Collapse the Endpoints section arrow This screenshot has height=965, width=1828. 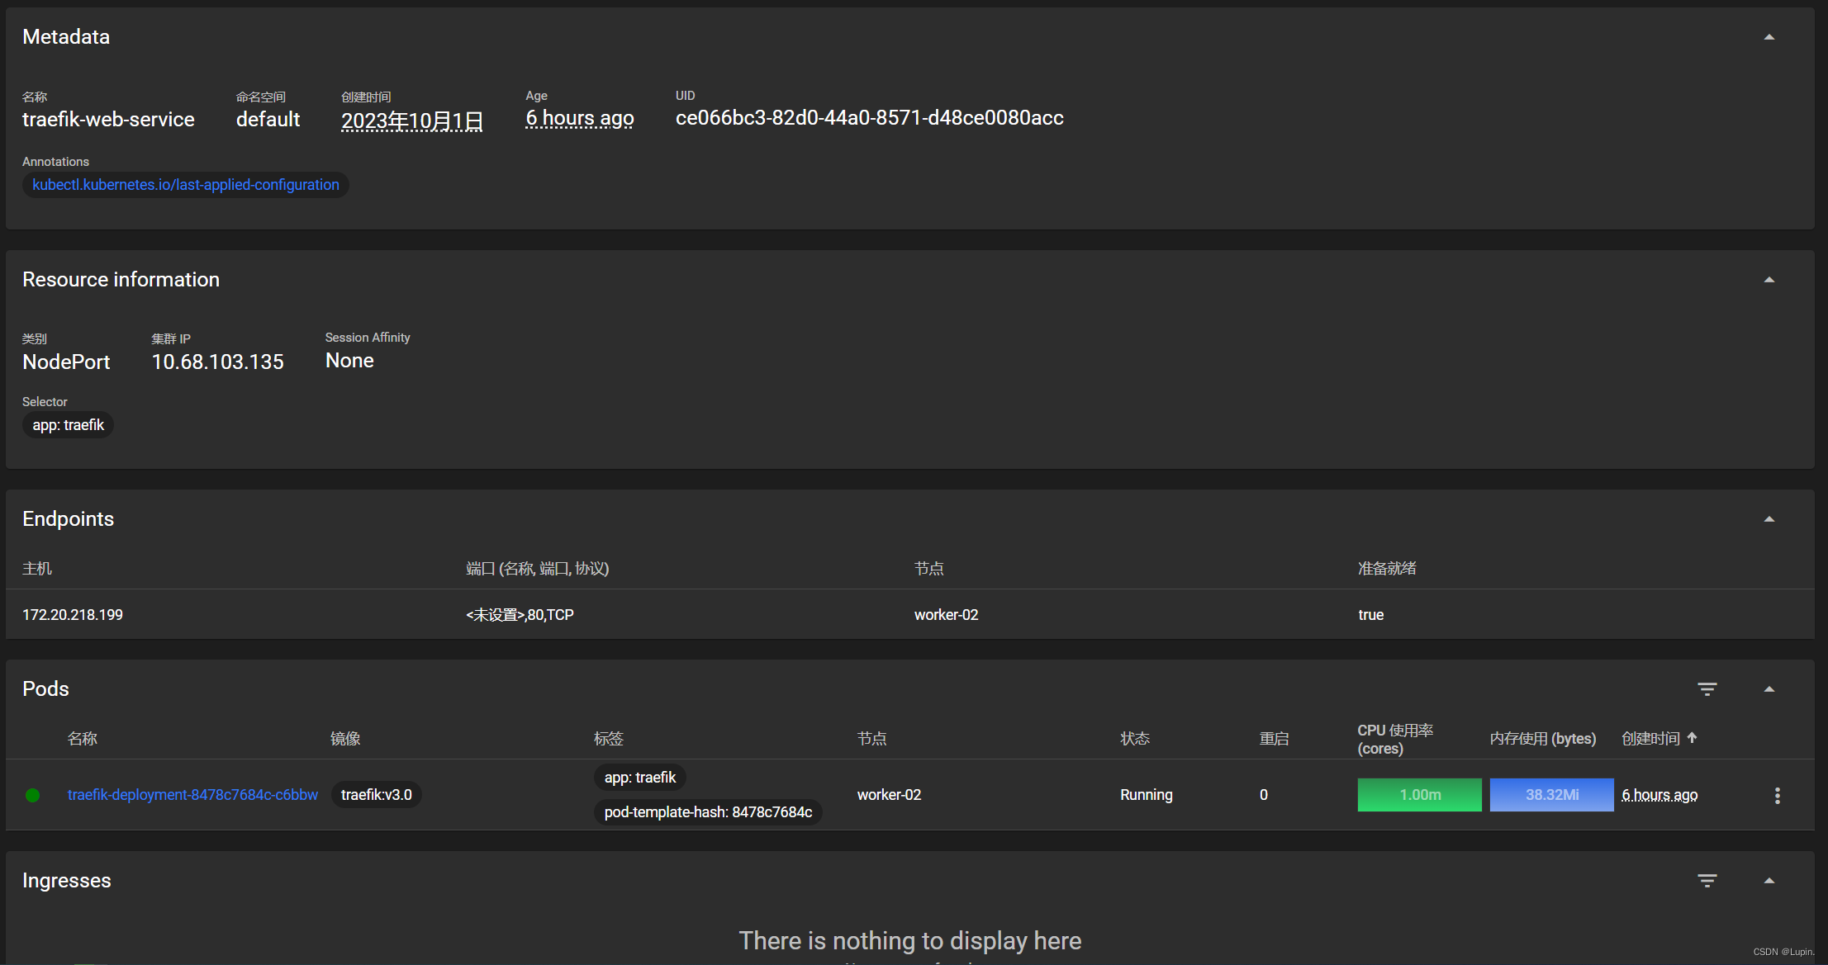pyautogui.click(x=1769, y=519)
